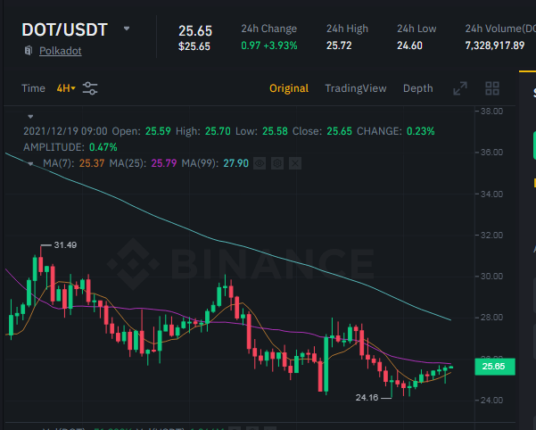536x430 pixels.
Task: Open the 4H time interval dropdown
Action: tap(66, 88)
